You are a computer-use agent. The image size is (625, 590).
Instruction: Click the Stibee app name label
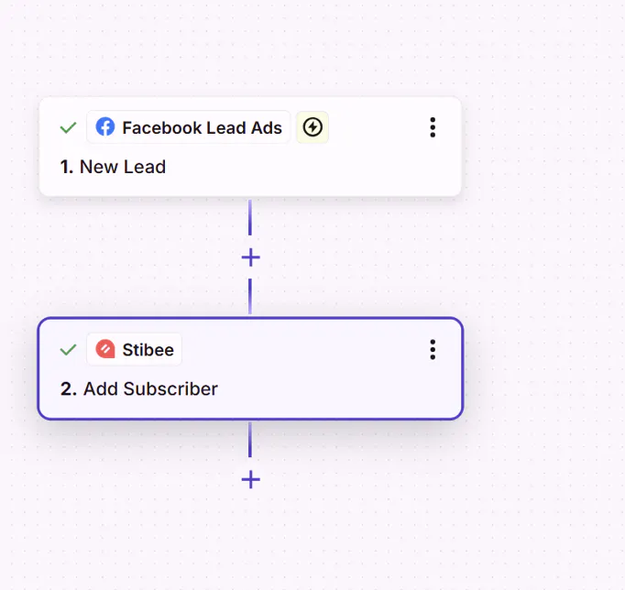pos(148,350)
